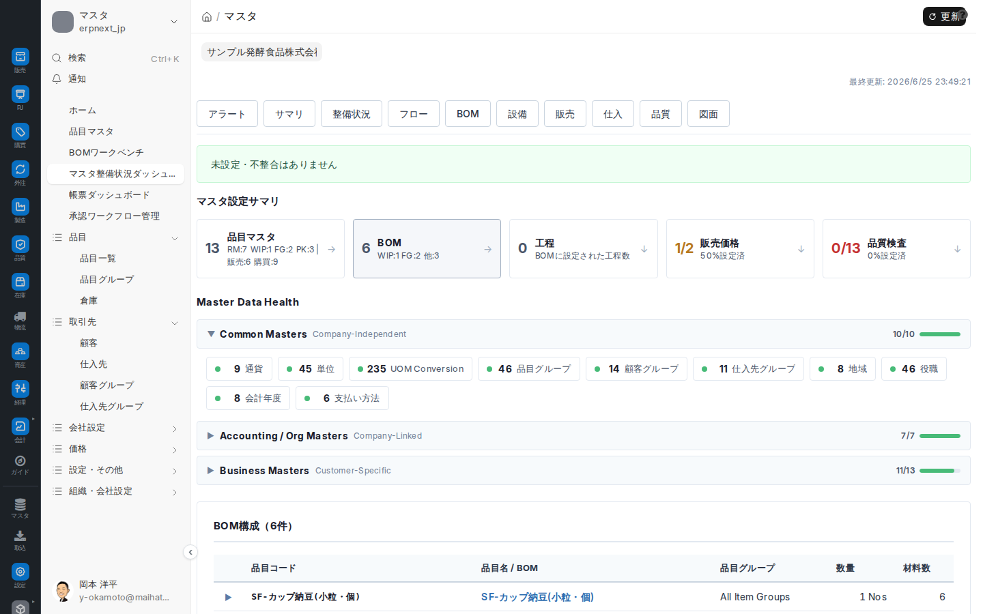Collapse the 品目 sidebar section
983x614 pixels.
click(x=175, y=238)
